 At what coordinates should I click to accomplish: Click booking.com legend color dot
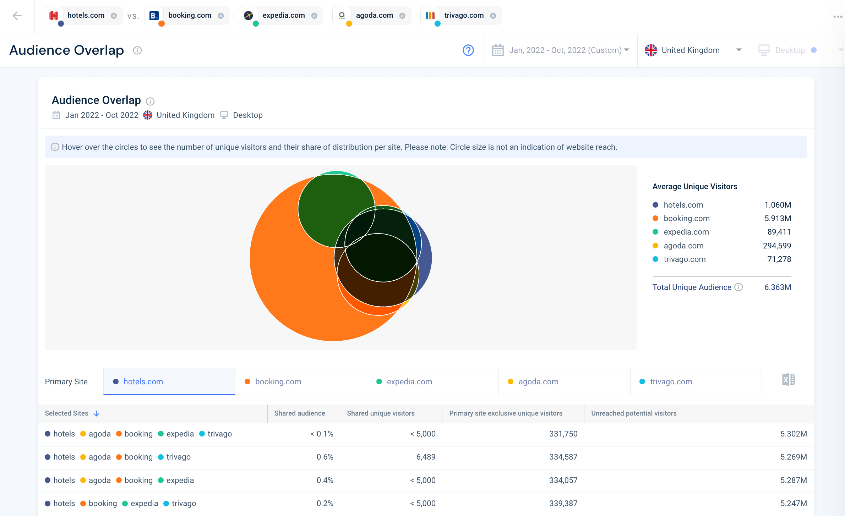655,218
